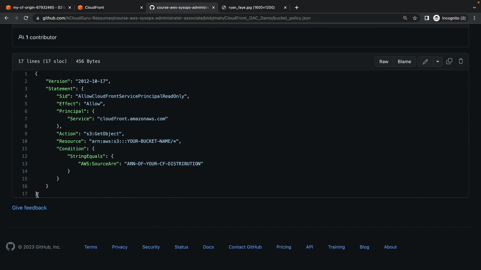The image size is (481, 270).
Task: Click the Blame button
Action: point(404,61)
